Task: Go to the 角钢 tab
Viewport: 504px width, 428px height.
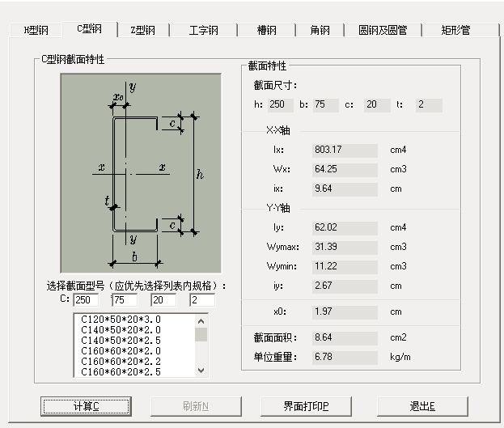Action: click(320, 30)
